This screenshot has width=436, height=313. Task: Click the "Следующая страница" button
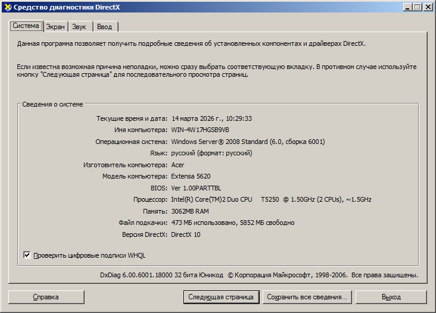(x=221, y=297)
